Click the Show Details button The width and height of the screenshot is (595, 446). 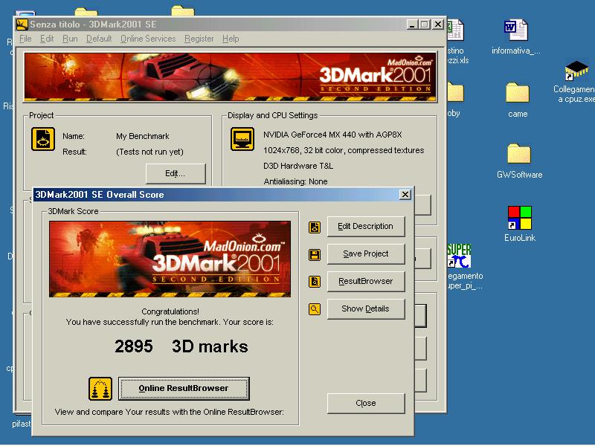[x=366, y=309]
